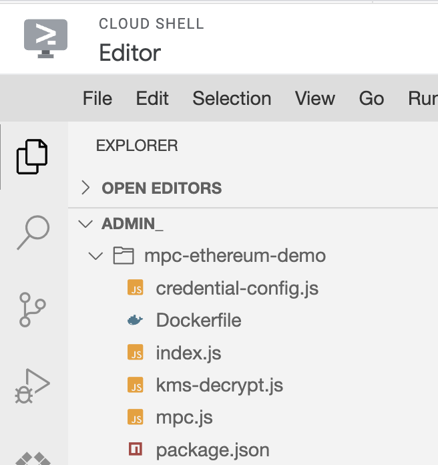Image resolution: width=438 pixels, height=465 pixels.
Task: Collapse the ADMIN_ workspace chevron
Action: coord(85,224)
